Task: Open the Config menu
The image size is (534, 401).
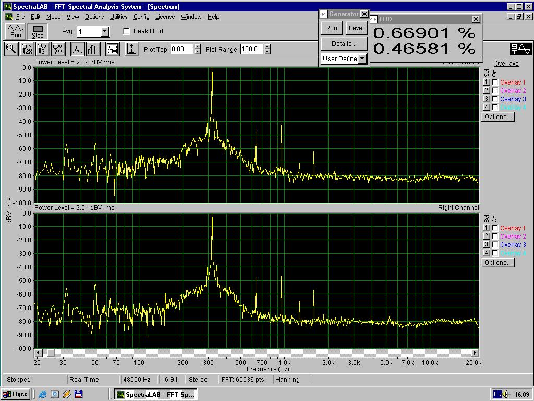Action: point(141,17)
